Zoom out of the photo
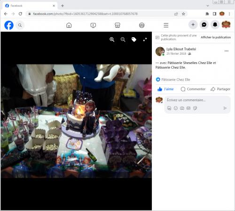 (123, 40)
